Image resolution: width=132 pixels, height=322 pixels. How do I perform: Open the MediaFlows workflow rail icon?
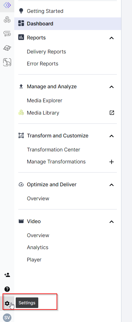pos(7,34)
